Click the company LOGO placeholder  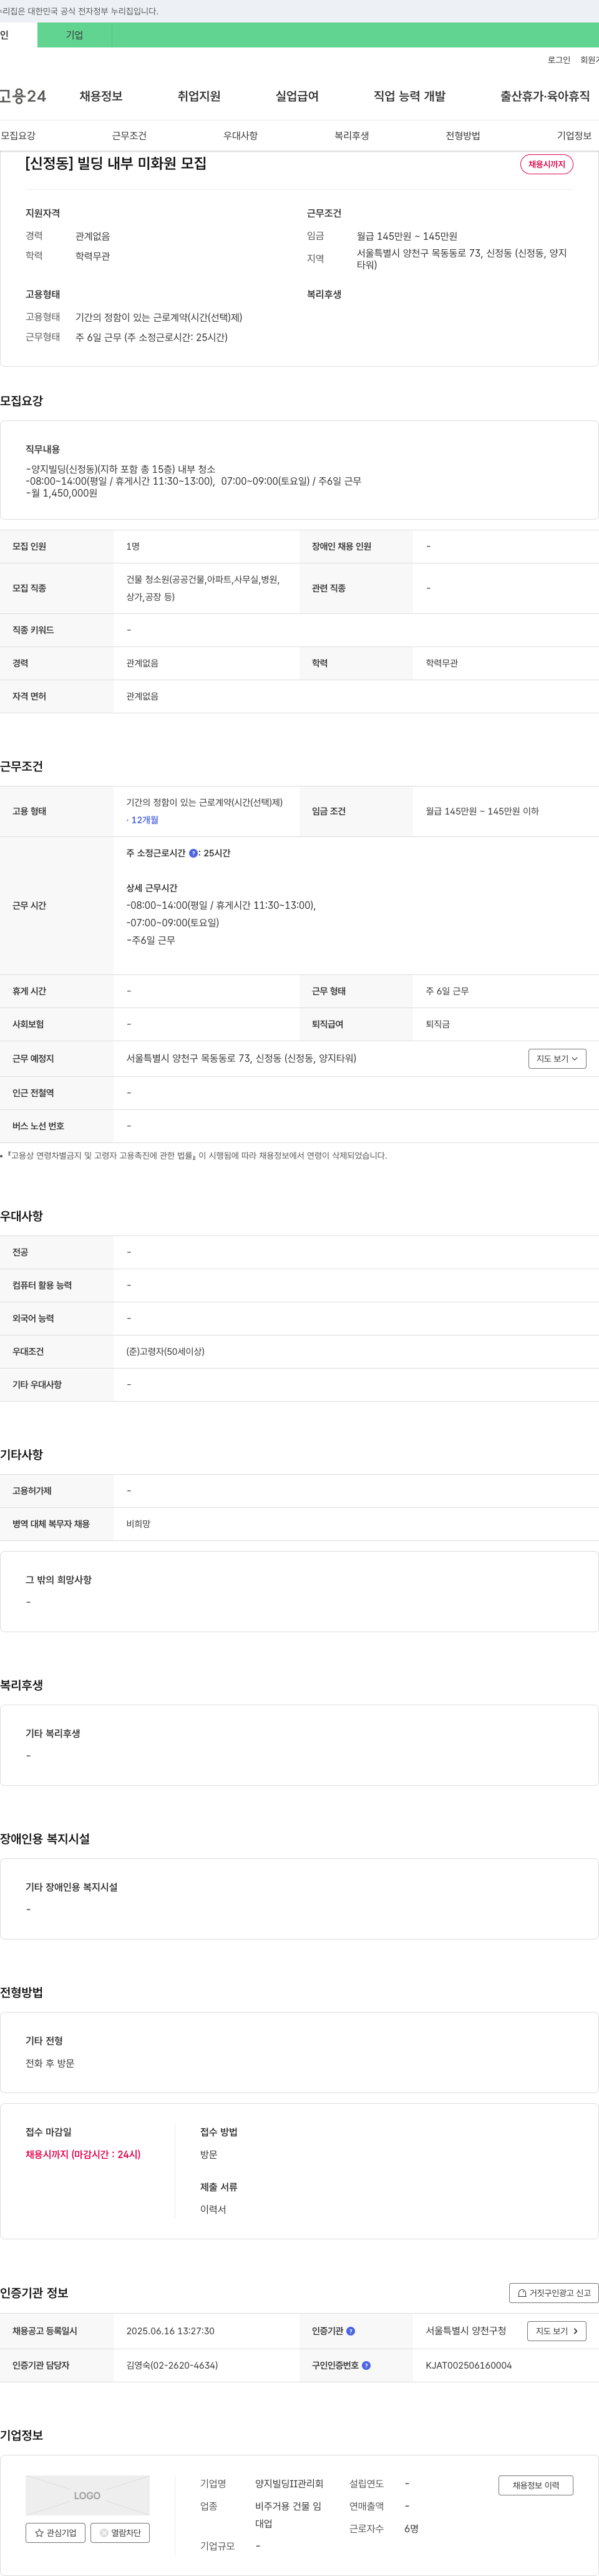click(x=88, y=2495)
